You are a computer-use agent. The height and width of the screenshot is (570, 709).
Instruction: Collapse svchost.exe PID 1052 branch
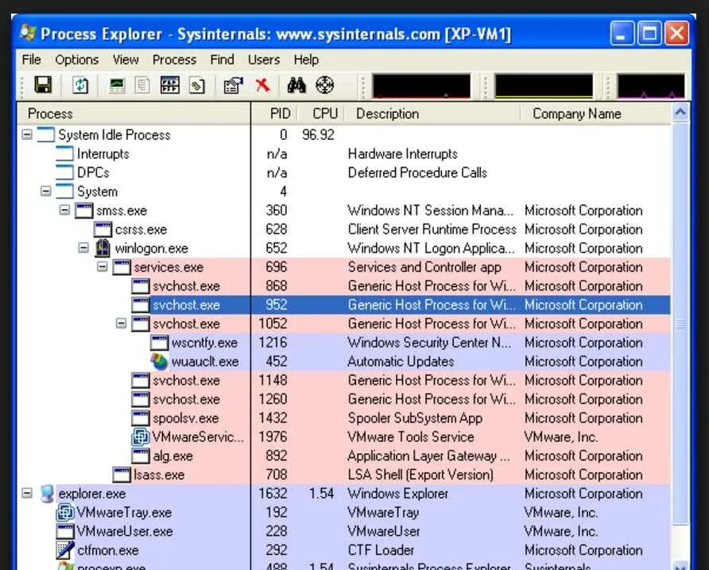pyautogui.click(x=121, y=324)
